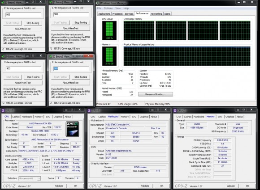
Task: Click the Crosshair V Formula model field
Action: pos(125,128)
